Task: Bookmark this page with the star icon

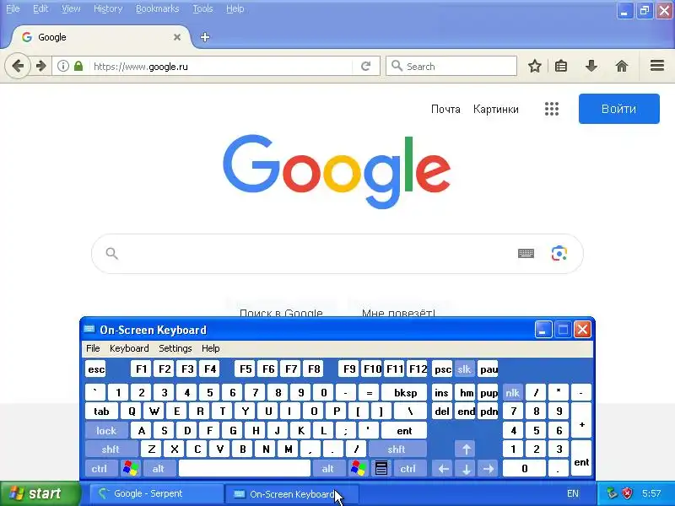Action: tap(535, 67)
